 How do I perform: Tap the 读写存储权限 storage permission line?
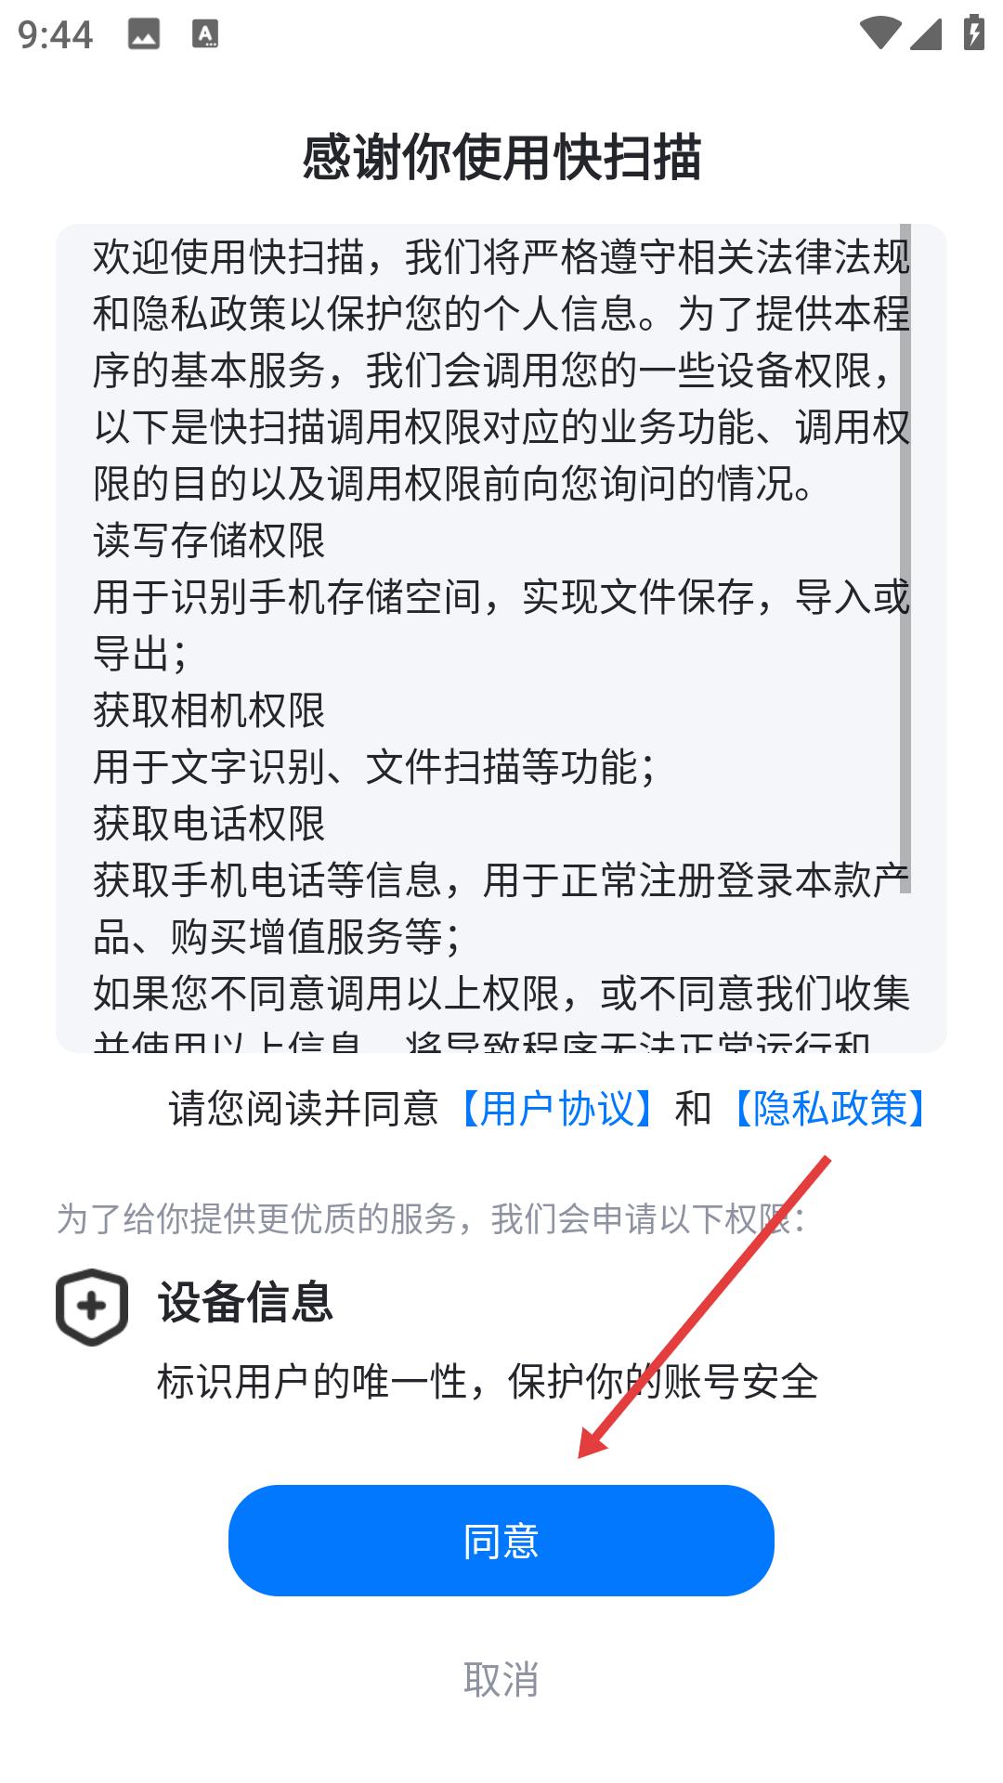pyautogui.click(x=209, y=540)
